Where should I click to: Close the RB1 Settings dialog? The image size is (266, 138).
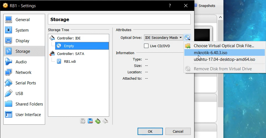tap(186, 6)
